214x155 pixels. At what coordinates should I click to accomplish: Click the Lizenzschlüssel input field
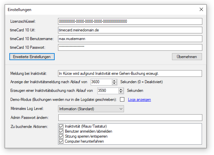130,21
